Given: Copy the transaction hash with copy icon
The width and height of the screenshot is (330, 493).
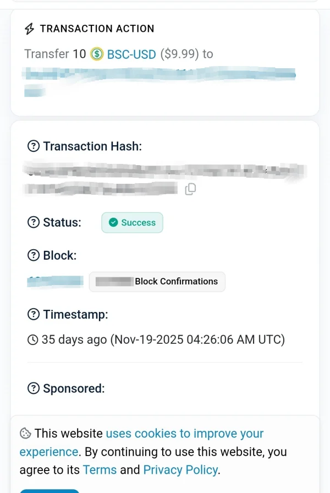Looking at the screenshot, I should click(x=190, y=189).
